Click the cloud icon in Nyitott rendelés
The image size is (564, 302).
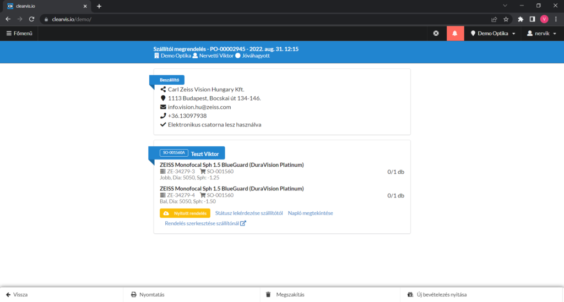click(166, 213)
